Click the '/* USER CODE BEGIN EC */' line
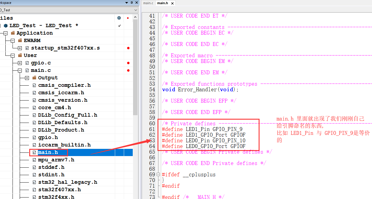 (198, 33)
